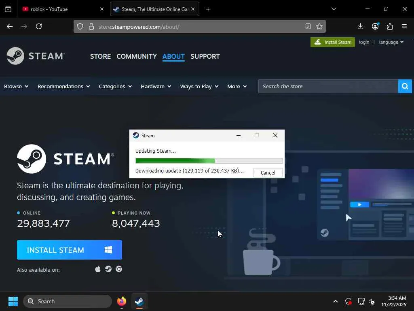
Task: Toggle reader view icon in address bar
Action: point(308,26)
